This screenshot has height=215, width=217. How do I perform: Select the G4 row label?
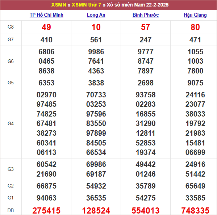click(x=11, y=123)
